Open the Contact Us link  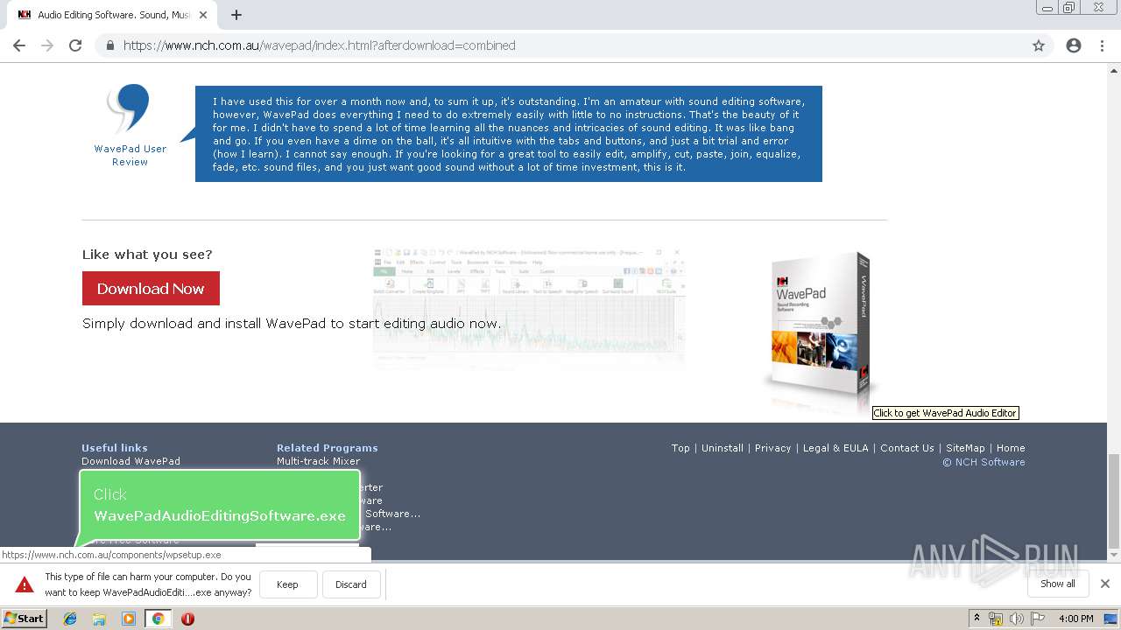tap(907, 448)
